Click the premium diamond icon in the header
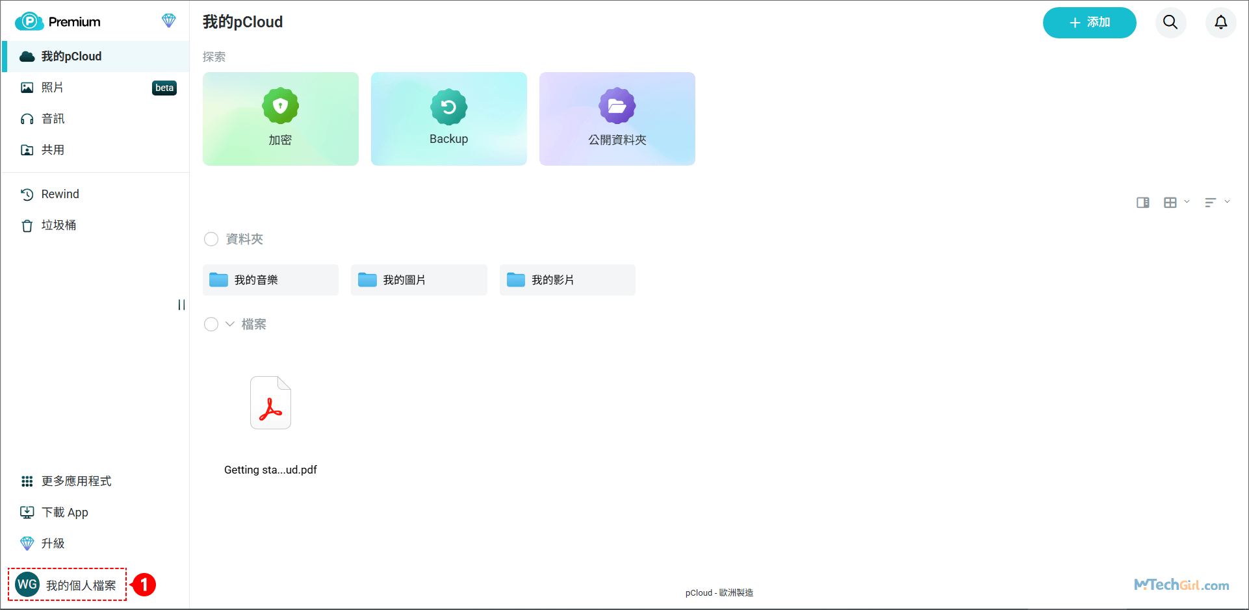 (x=169, y=21)
